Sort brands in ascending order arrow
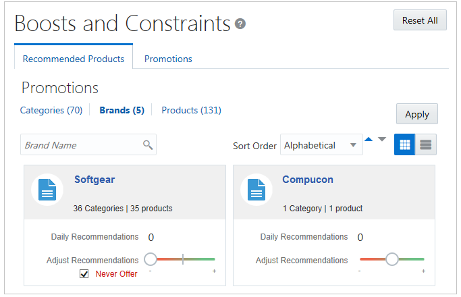This screenshot has height=297, width=461. pos(369,139)
